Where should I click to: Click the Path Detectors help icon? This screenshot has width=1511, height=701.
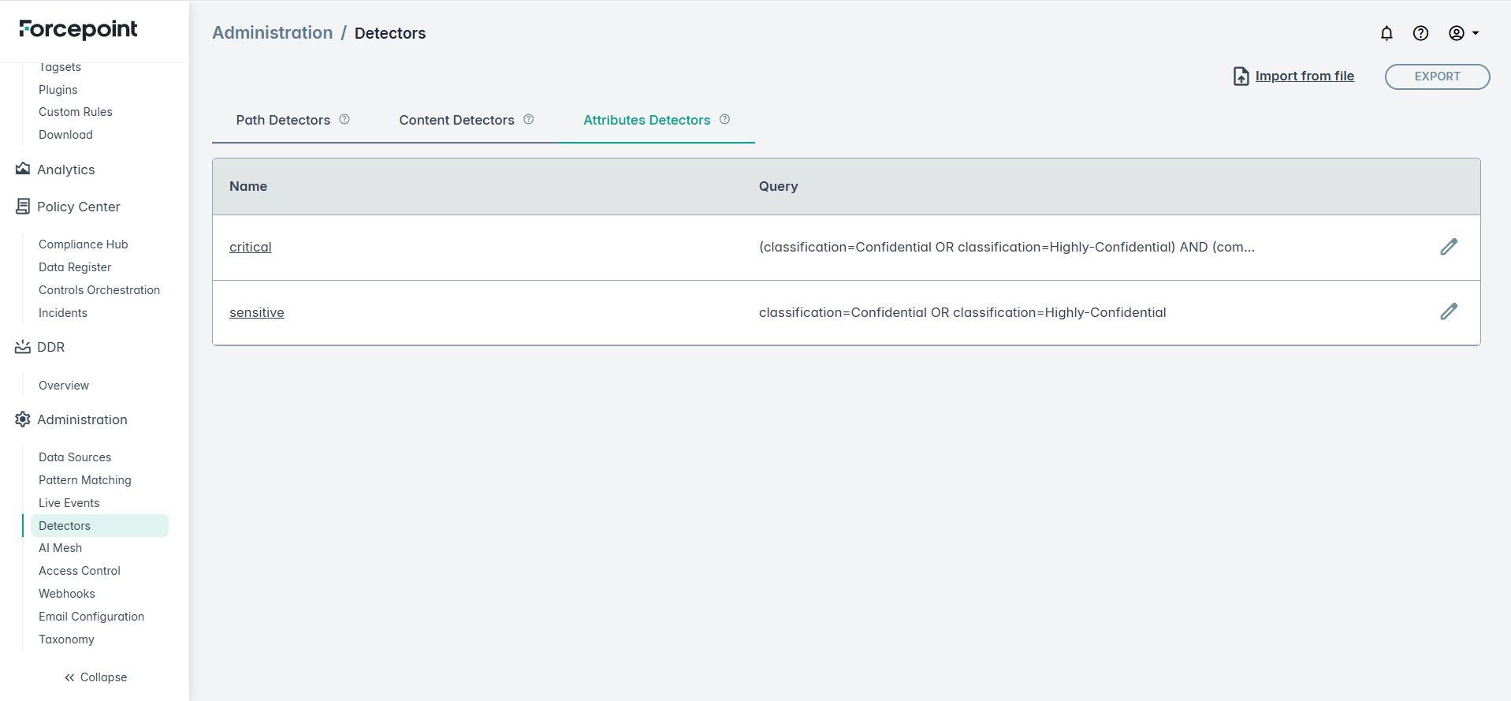(344, 120)
